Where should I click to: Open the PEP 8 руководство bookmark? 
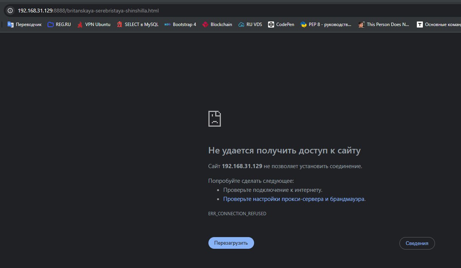click(x=326, y=25)
